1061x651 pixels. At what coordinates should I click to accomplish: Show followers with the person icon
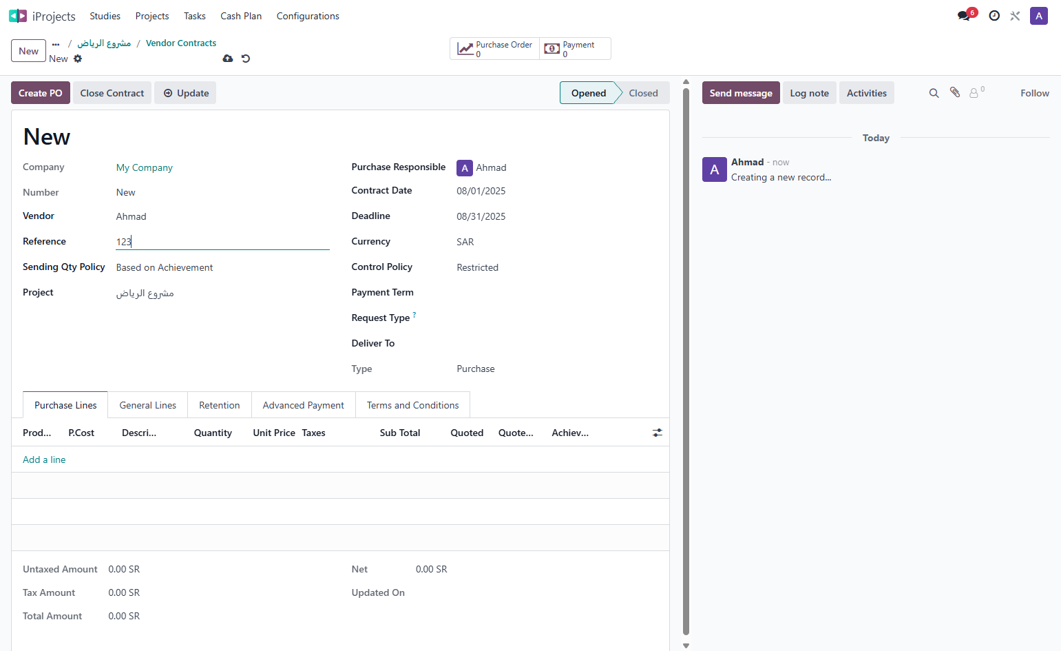click(x=976, y=92)
